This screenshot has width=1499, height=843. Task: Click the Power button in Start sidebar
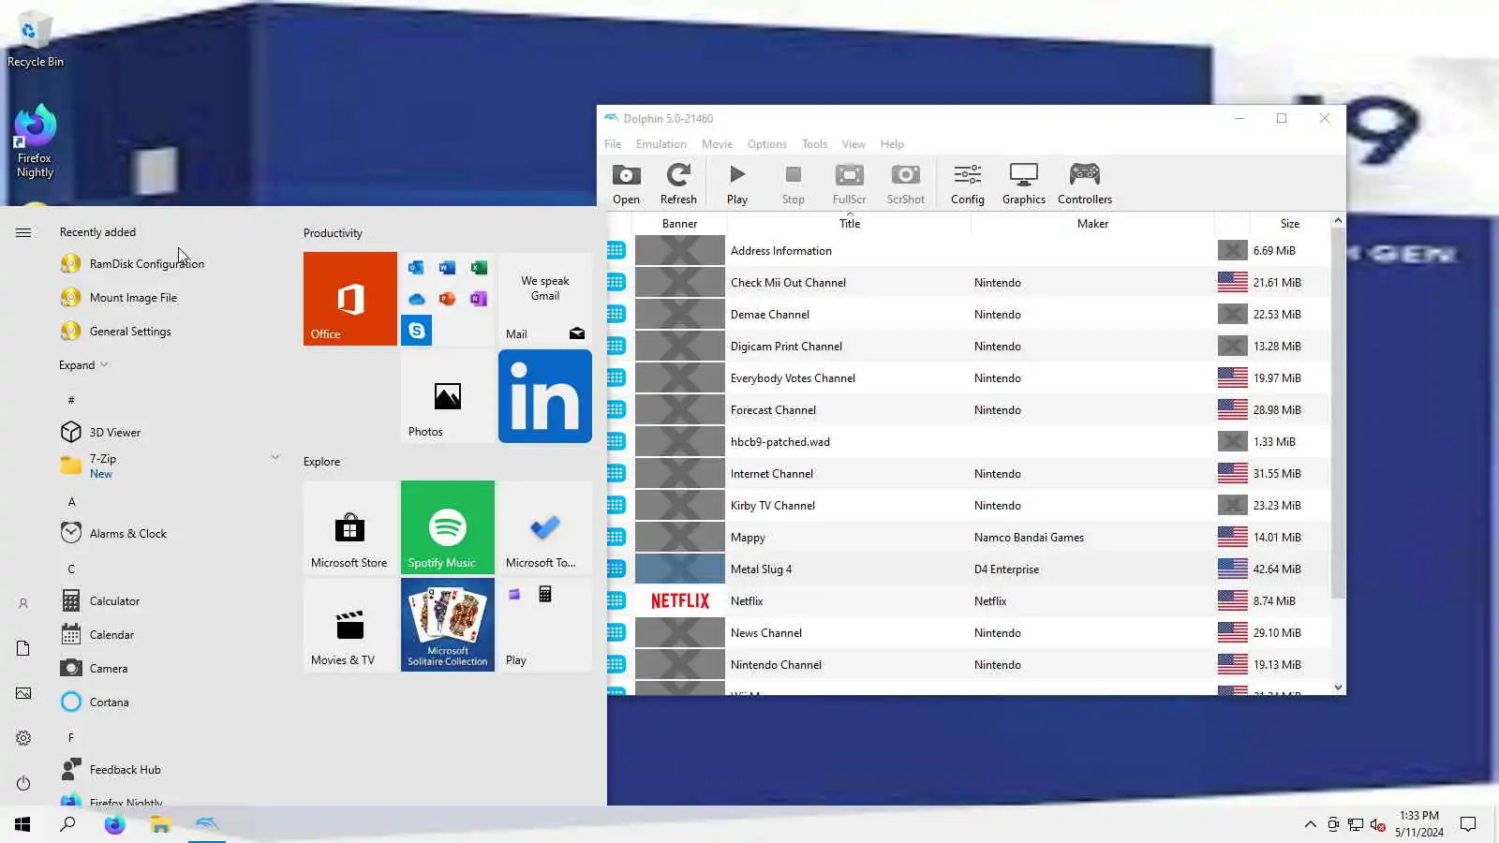coord(23,783)
